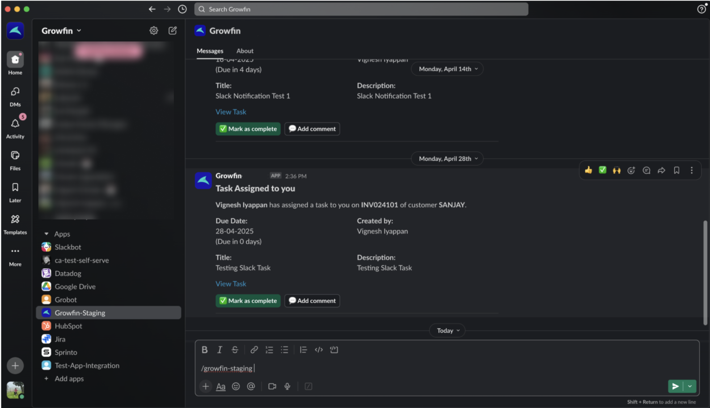710x408 pixels.
Task: Save message for later bookmark icon
Action: coord(677,170)
